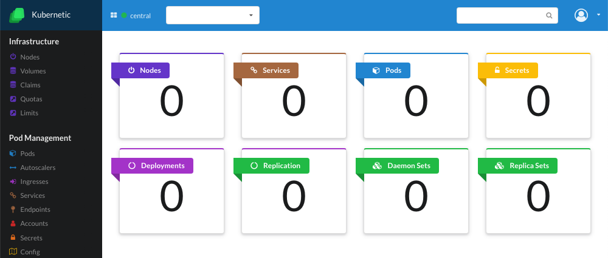Click the Pods card ribbon label
608x258 pixels.
click(x=382, y=70)
